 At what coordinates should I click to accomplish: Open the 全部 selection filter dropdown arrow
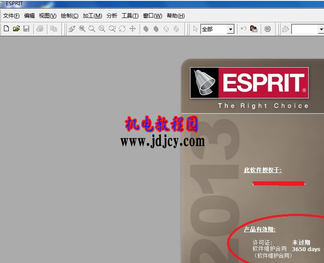pyautogui.click(x=230, y=29)
